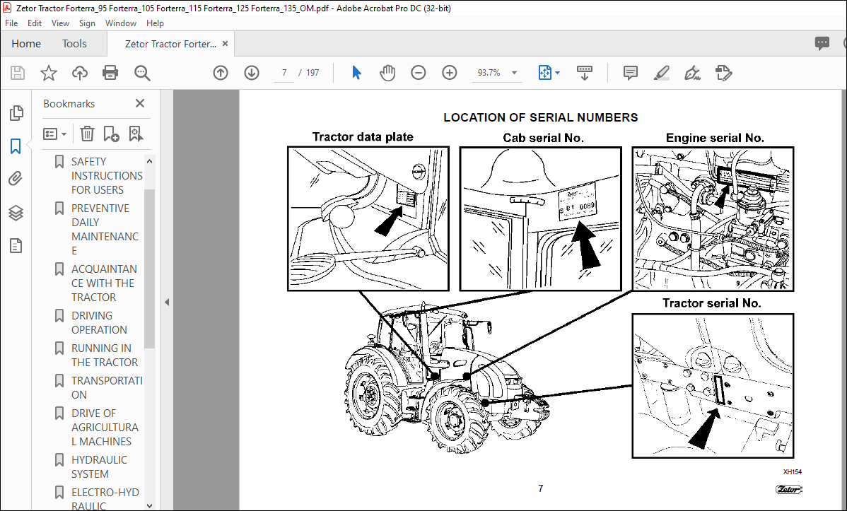Click the Engine serial No. illustration
847x511 pixels.
[x=713, y=219]
